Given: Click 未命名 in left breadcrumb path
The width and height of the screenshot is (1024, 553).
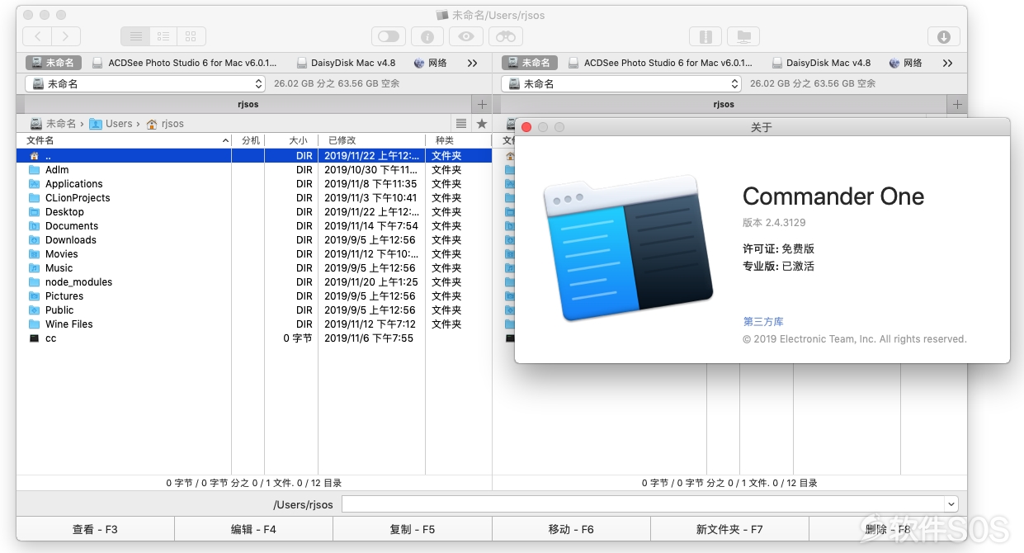Looking at the screenshot, I should click(54, 124).
